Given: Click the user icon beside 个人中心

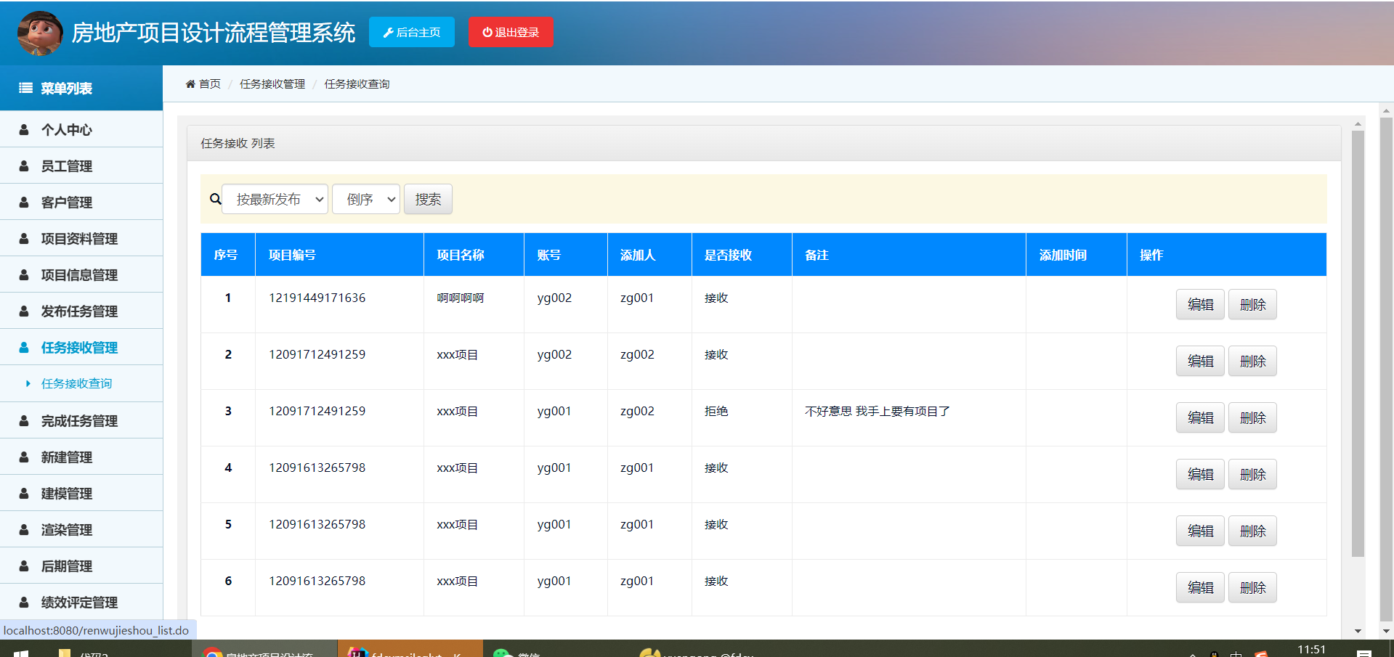Looking at the screenshot, I should tap(24, 129).
